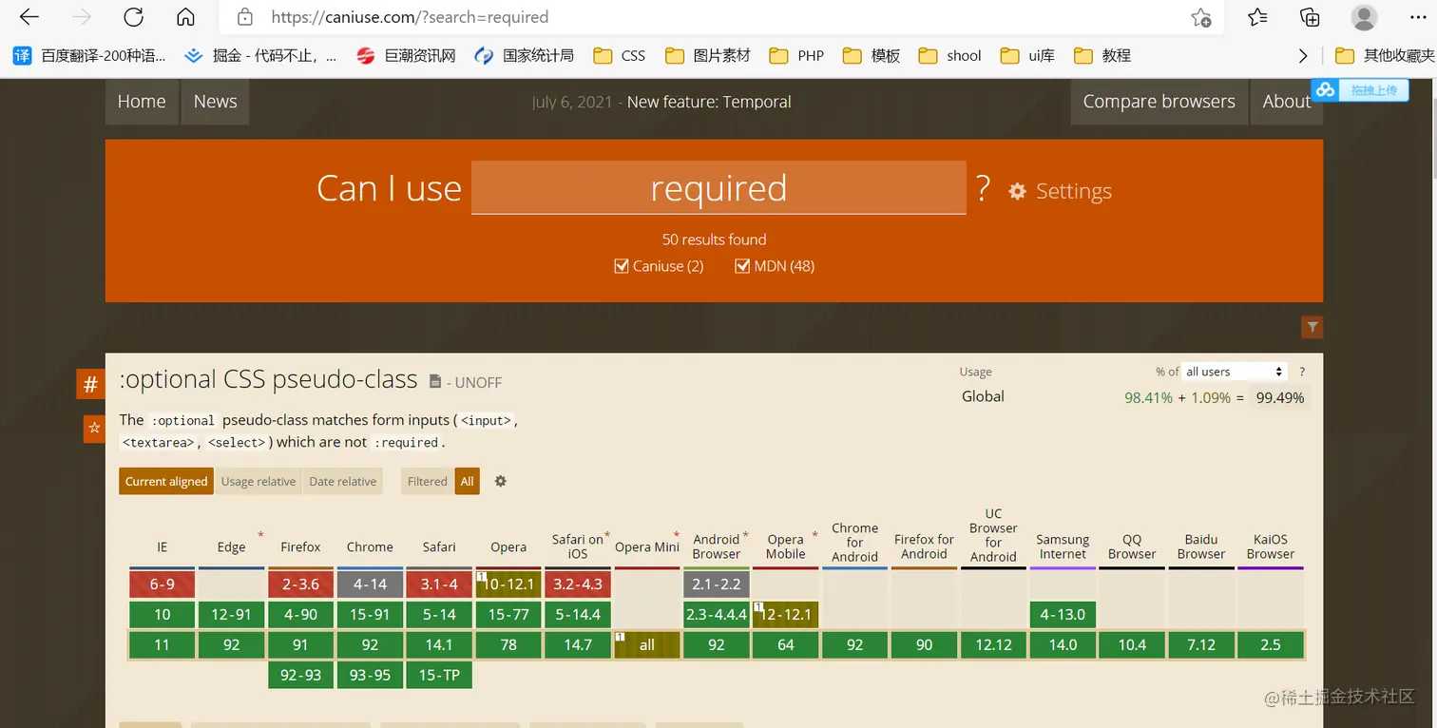Click the :optional CSS pseudo-class title
The height and width of the screenshot is (728, 1437).
tap(268, 379)
